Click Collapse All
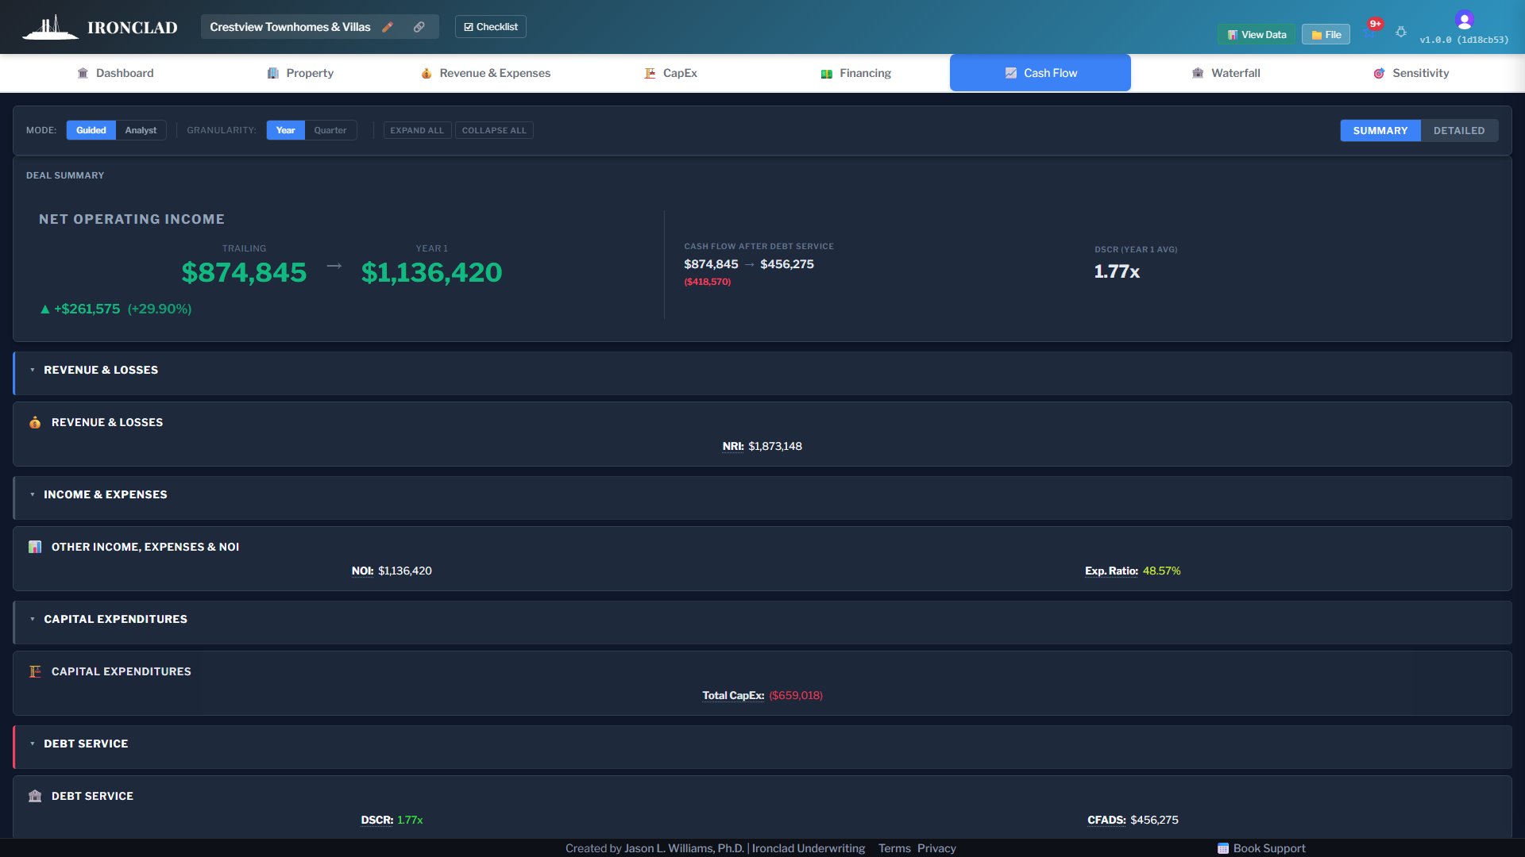This screenshot has height=857, width=1525. pos(494,130)
